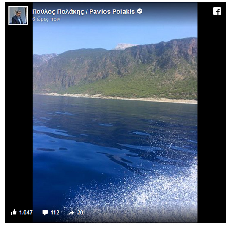
Task: Click the thumbs-up like icon
Action: click(14, 212)
